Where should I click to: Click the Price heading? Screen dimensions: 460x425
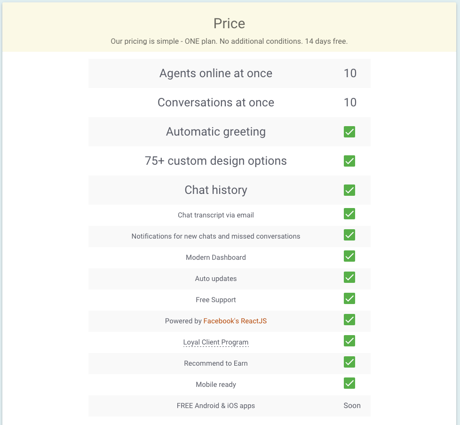(x=229, y=24)
